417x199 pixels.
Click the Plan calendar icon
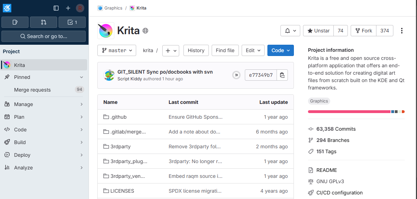(7, 117)
